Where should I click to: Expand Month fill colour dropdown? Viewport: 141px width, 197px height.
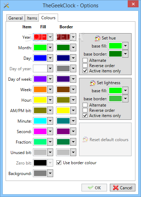pos(50,48)
